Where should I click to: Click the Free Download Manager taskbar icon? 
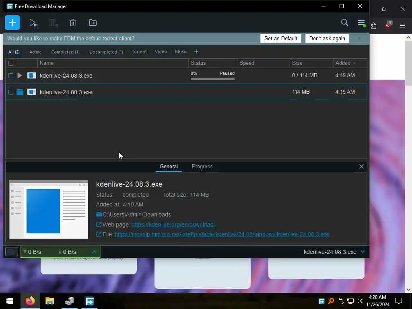[x=89, y=301]
